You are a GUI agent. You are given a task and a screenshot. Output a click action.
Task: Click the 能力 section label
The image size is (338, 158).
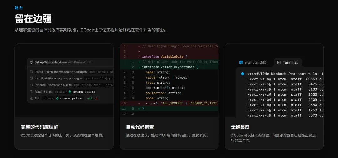click(x=18, y=8)
